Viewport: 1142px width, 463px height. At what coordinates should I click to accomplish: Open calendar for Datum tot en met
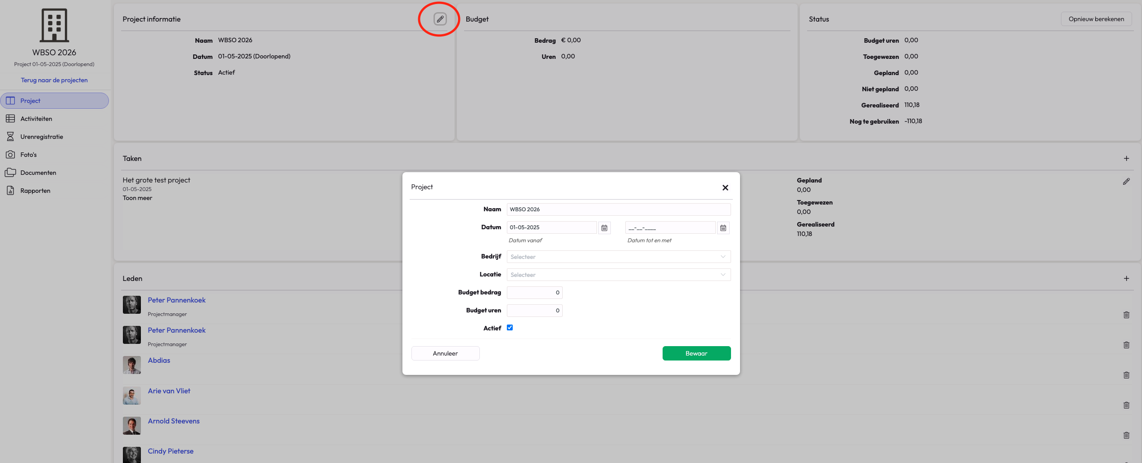(x=723, y=228)
